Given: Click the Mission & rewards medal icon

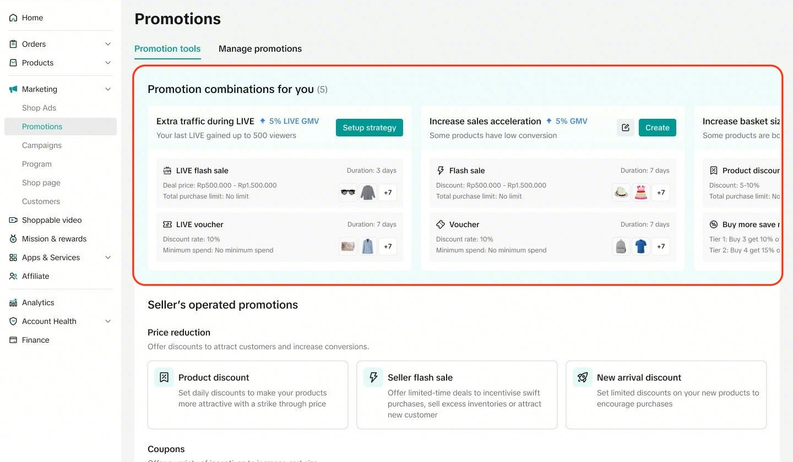Looking at the screenshot, I should coord(13,239).
